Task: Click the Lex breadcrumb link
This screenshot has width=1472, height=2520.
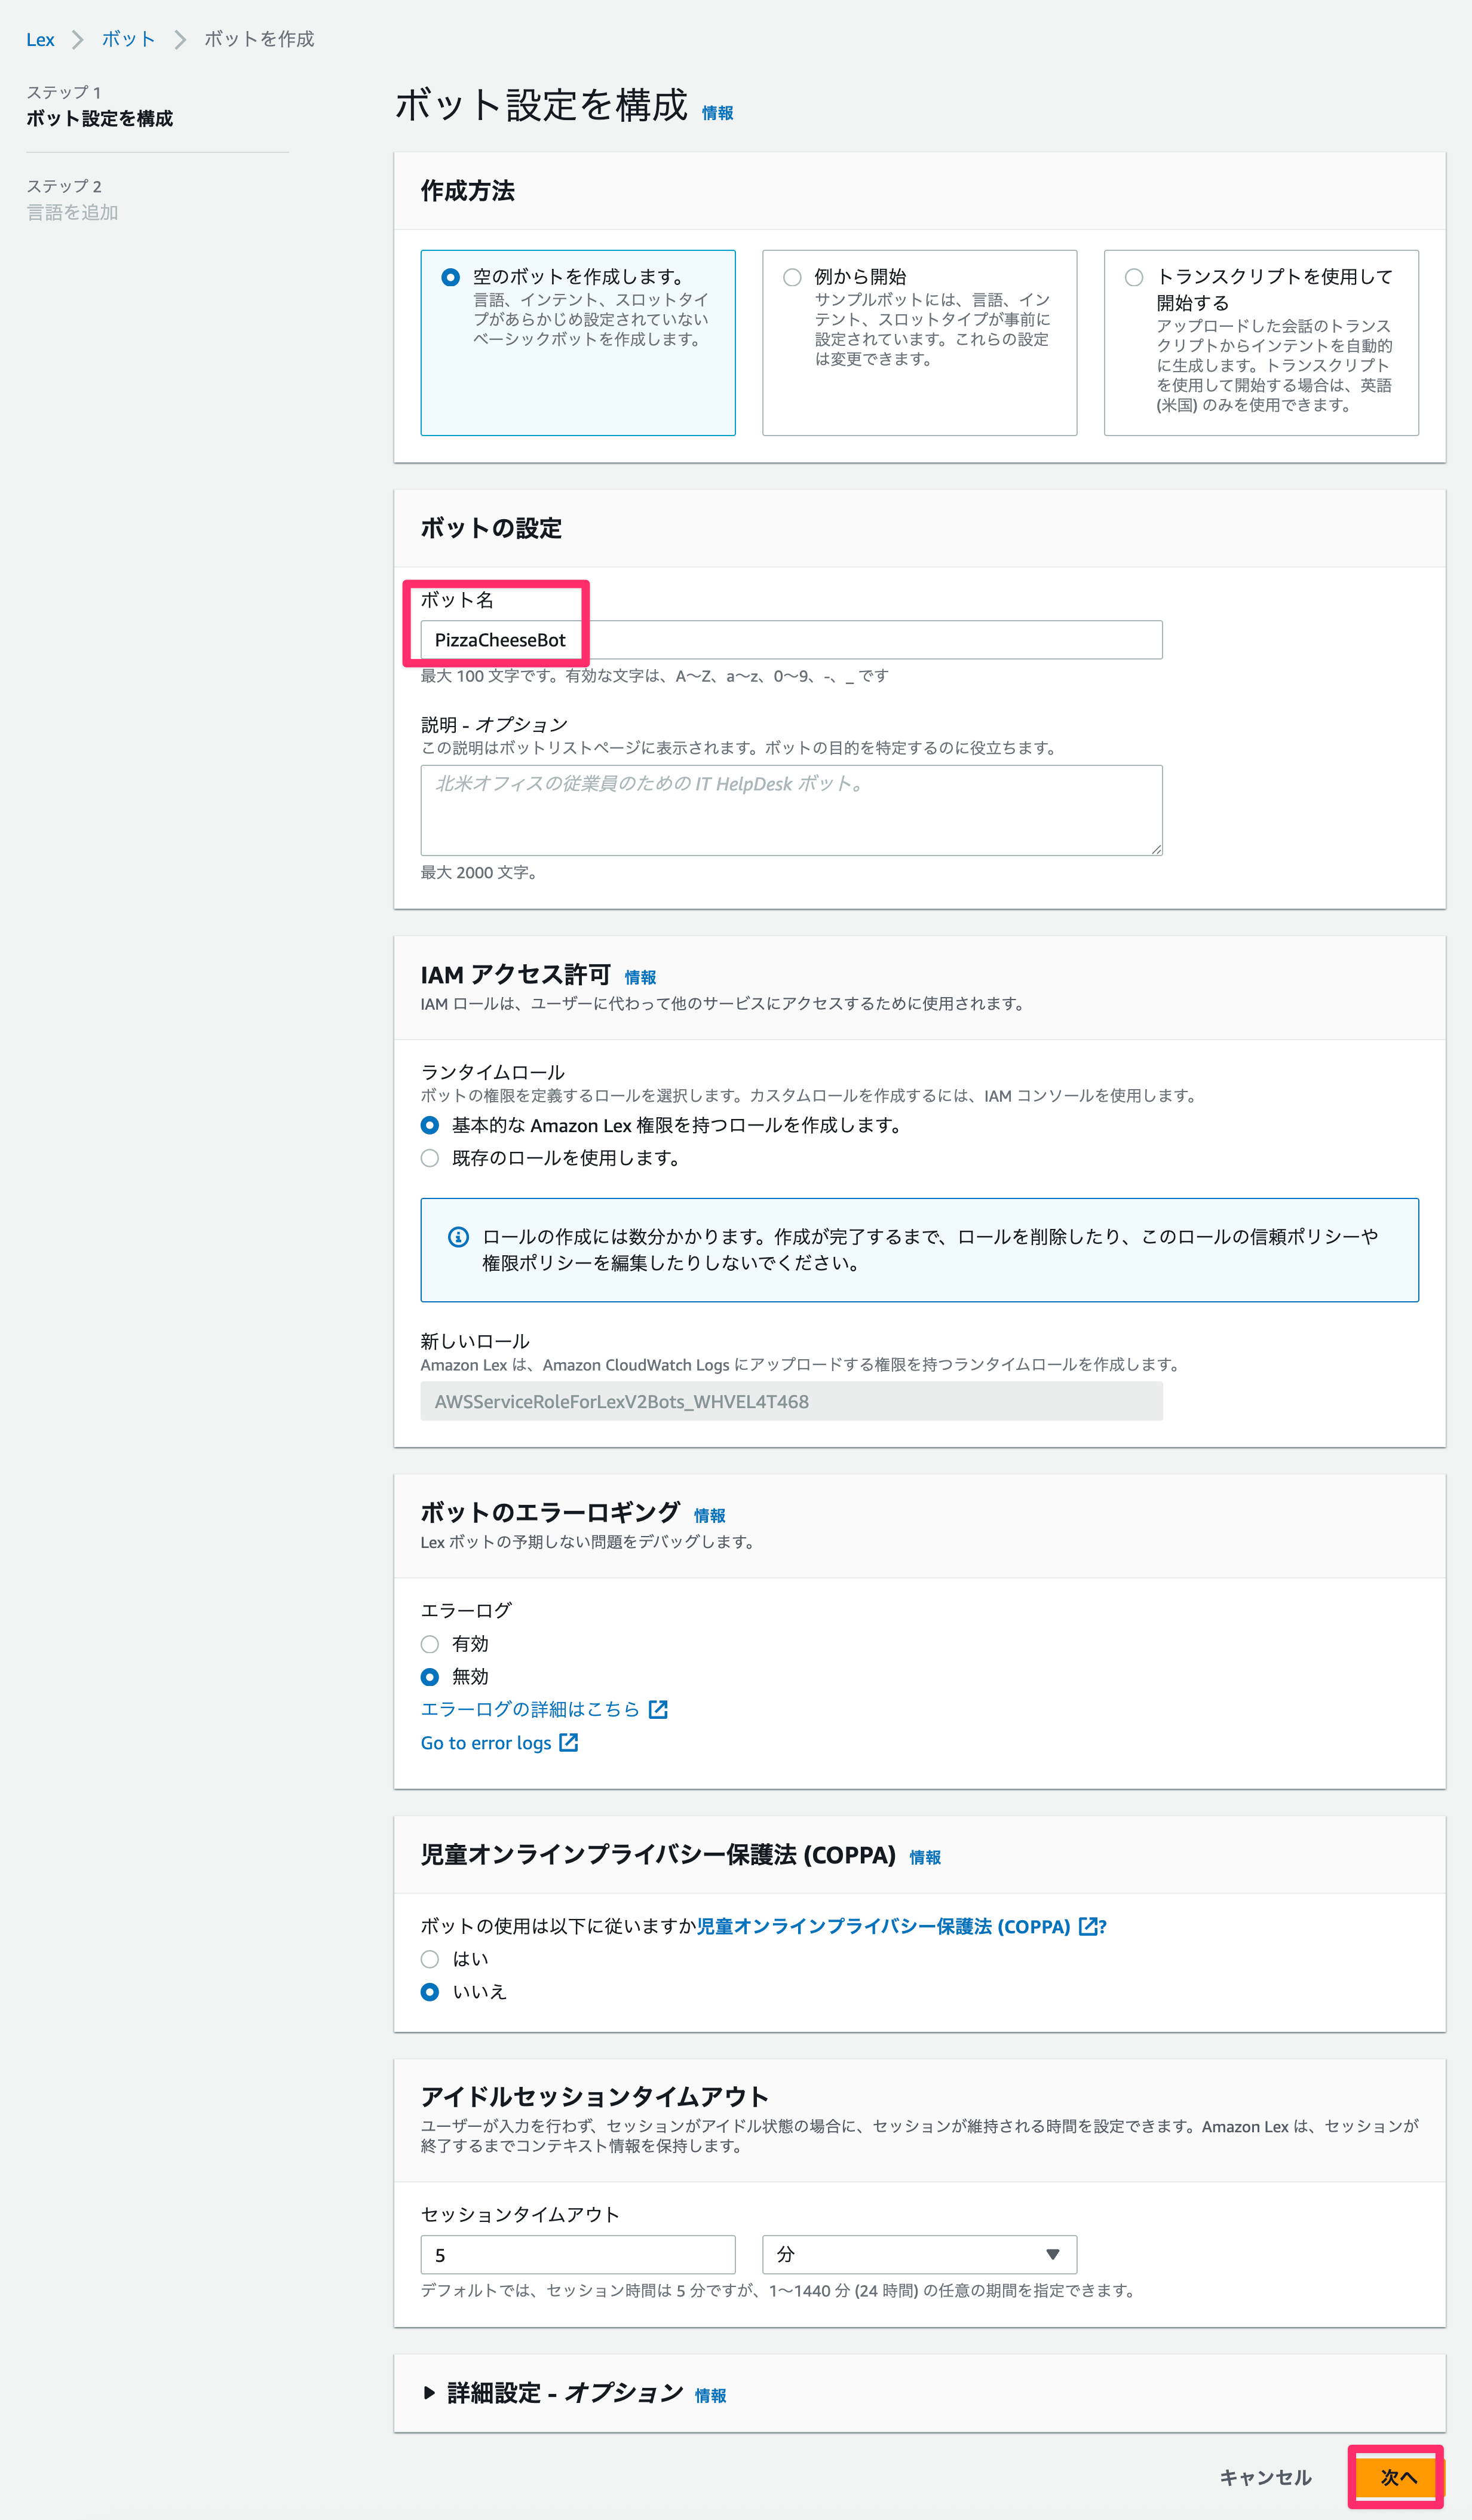Action: (41, 39)
